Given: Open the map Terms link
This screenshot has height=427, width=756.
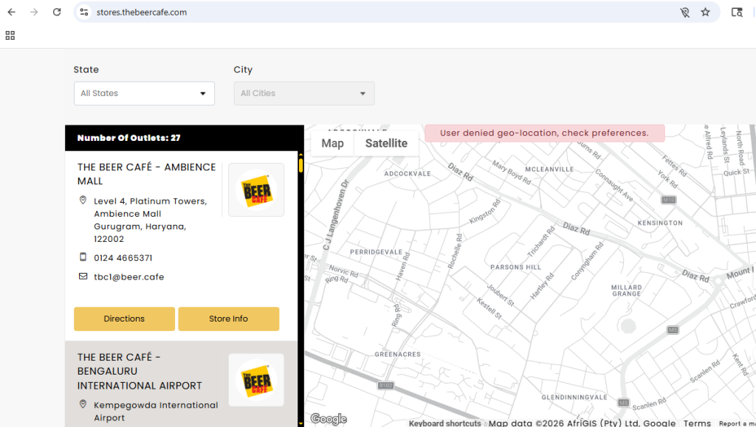Looking at the screenshot, I should pyautogui.click(x=697, y=423).
